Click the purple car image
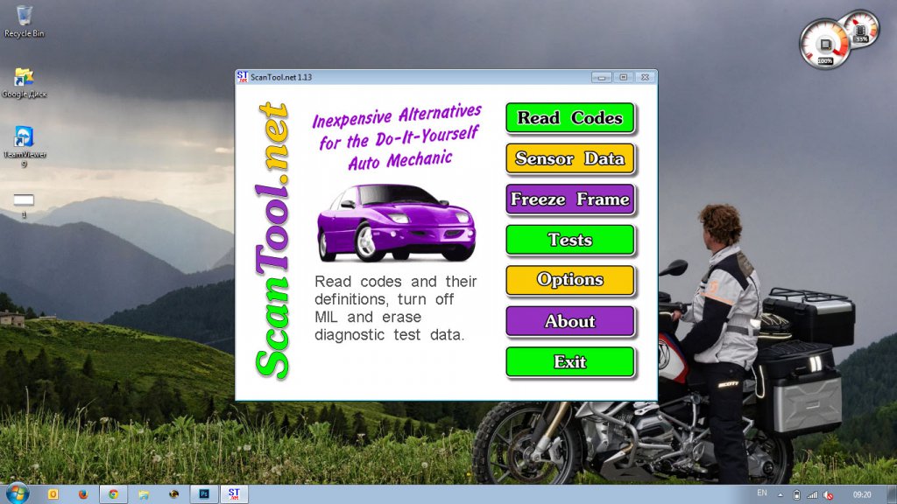 tap(396, 222)
